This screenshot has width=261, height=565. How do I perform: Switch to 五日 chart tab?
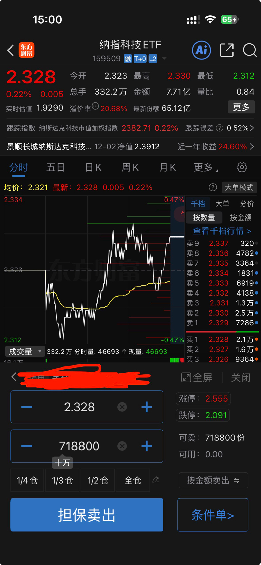[x=56, y=167]
